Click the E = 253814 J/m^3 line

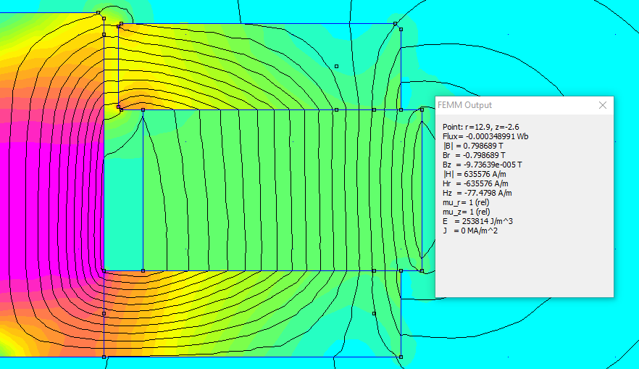tap(477, 220)
